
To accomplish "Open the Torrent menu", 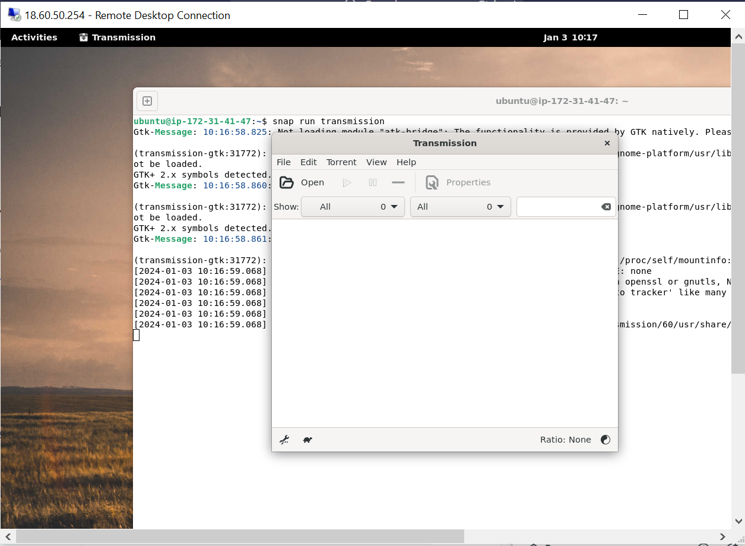I will click(341, 162).
